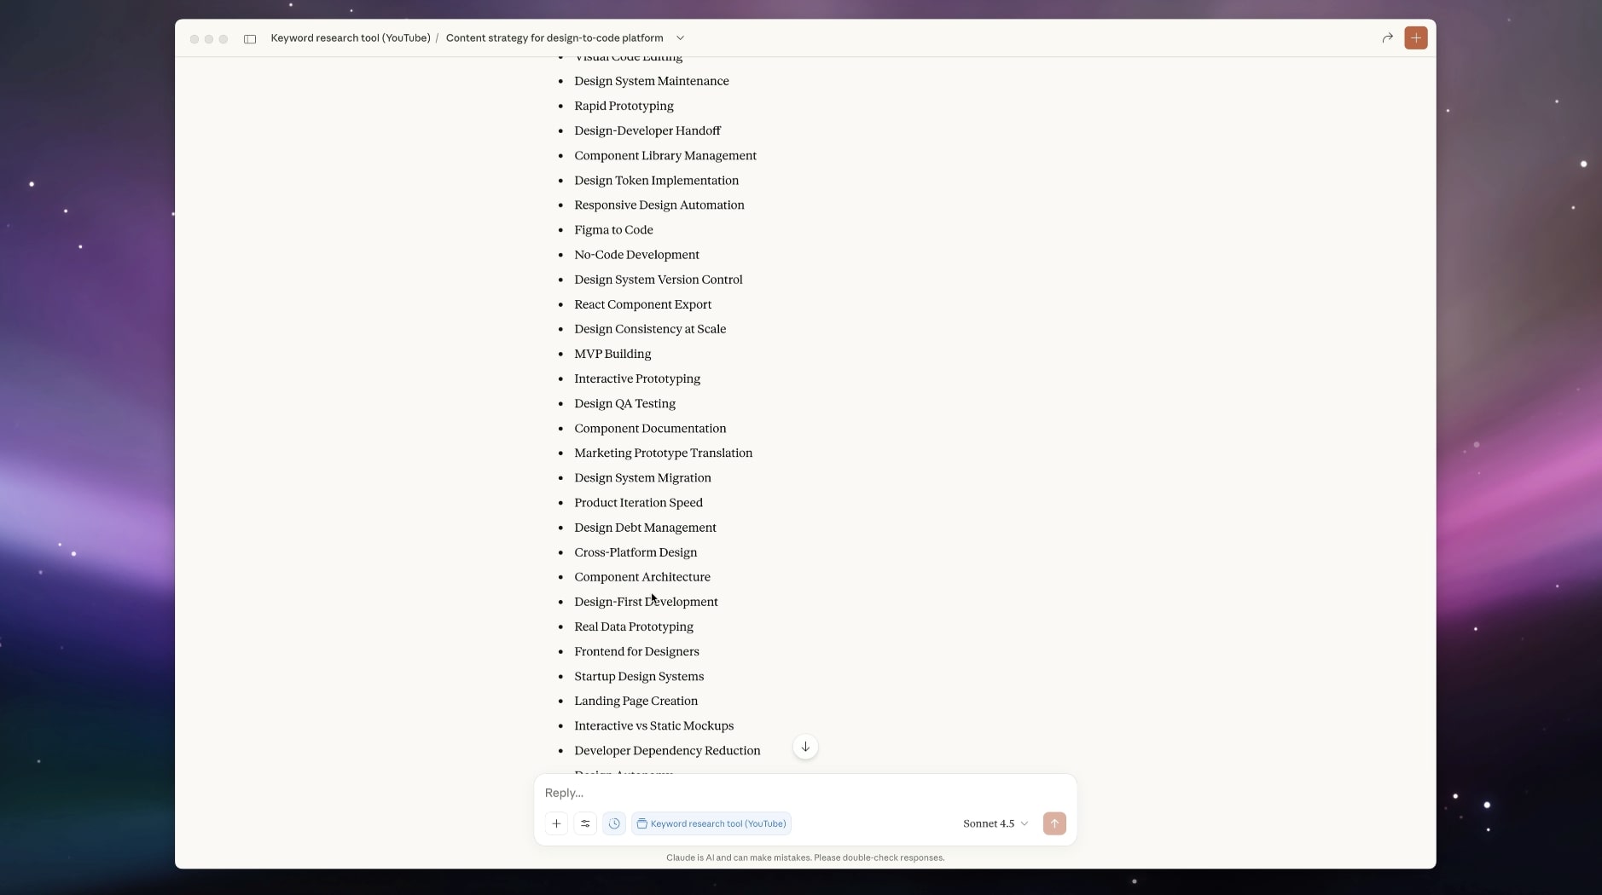
Task: Toggle the sidebar panel icon
Action: pos(250,38)
